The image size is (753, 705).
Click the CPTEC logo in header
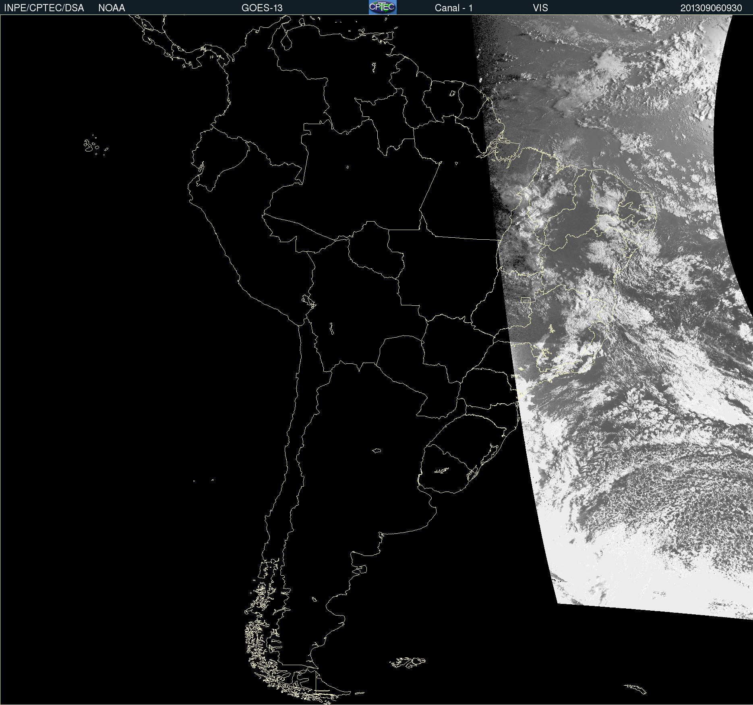coord(383,7)
